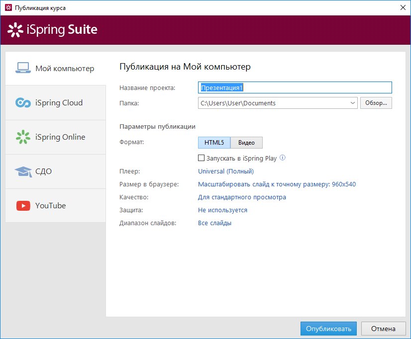Viewport: 411px width, 339px height.
Task: Open the Для стандартного просмотра quality link
Action: click(242, 197)
